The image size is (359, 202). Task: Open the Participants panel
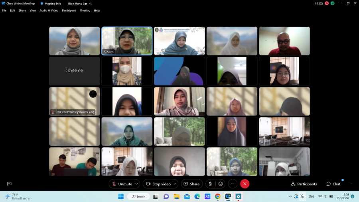pos(304,184)
